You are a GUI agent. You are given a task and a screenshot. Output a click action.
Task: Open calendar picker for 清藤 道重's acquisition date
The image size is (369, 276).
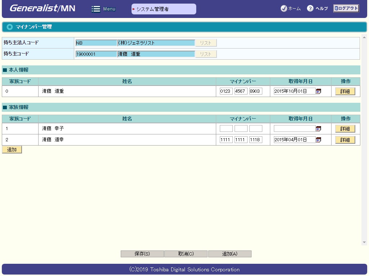tap(318, 91)
